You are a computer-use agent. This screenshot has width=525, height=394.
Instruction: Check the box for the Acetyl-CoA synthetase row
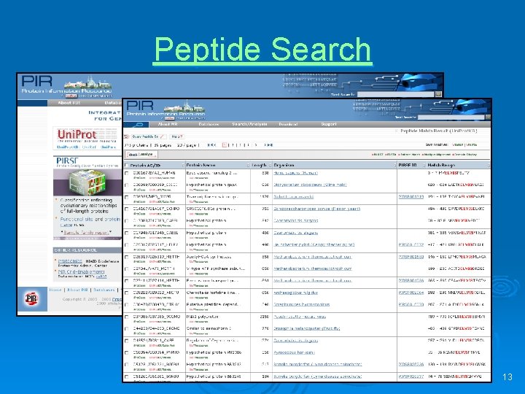coord(127,258)
